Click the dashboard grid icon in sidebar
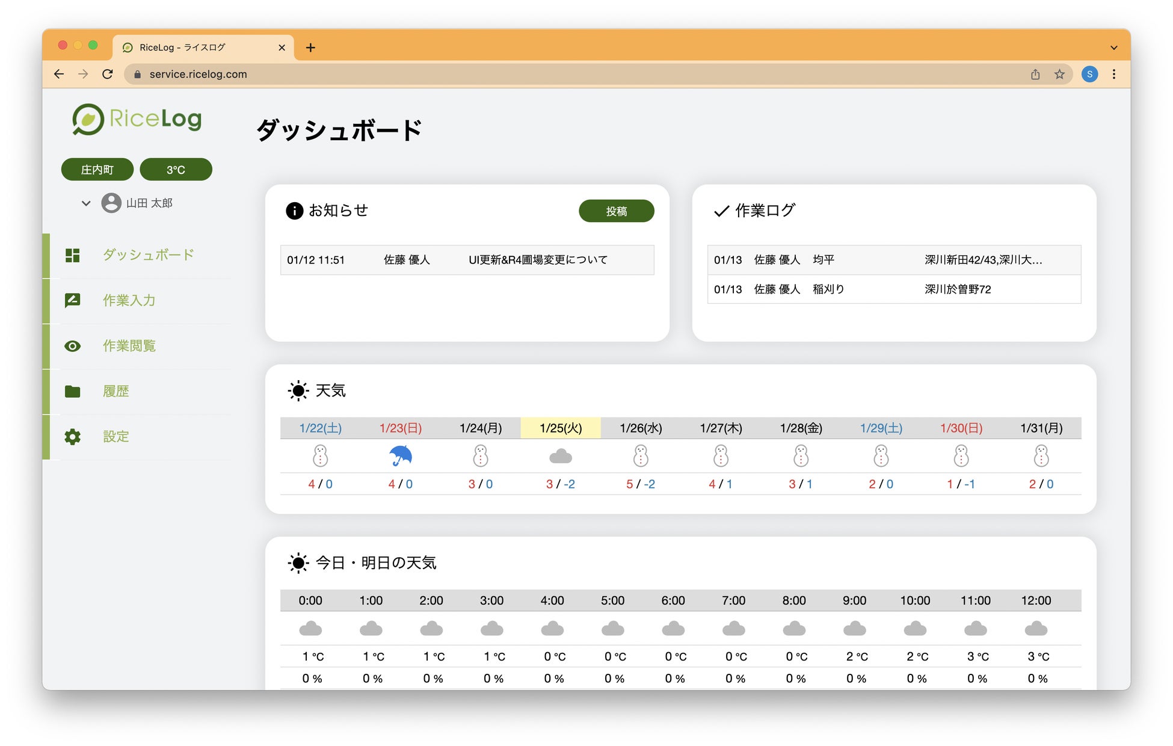Viewport: 1173px width, 746px height. coord(73,255)
